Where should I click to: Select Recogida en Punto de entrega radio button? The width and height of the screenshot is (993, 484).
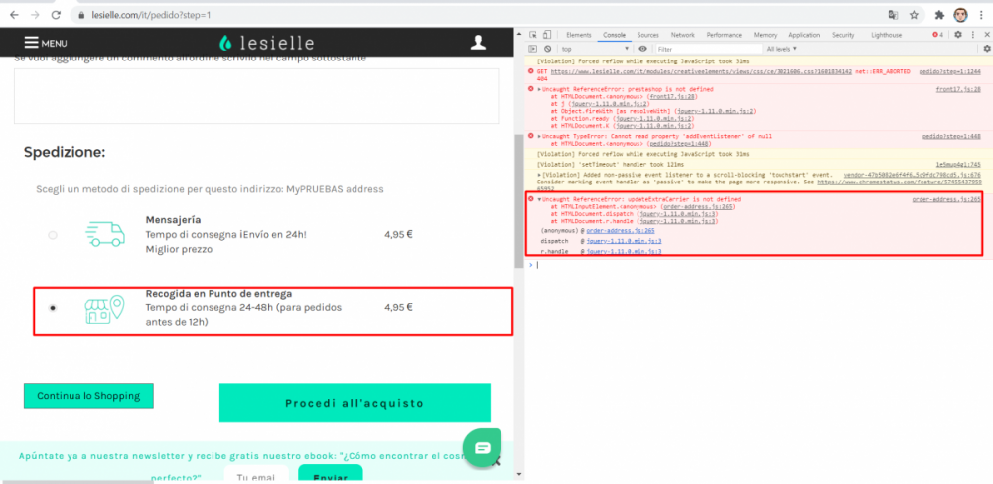(53, 308)
